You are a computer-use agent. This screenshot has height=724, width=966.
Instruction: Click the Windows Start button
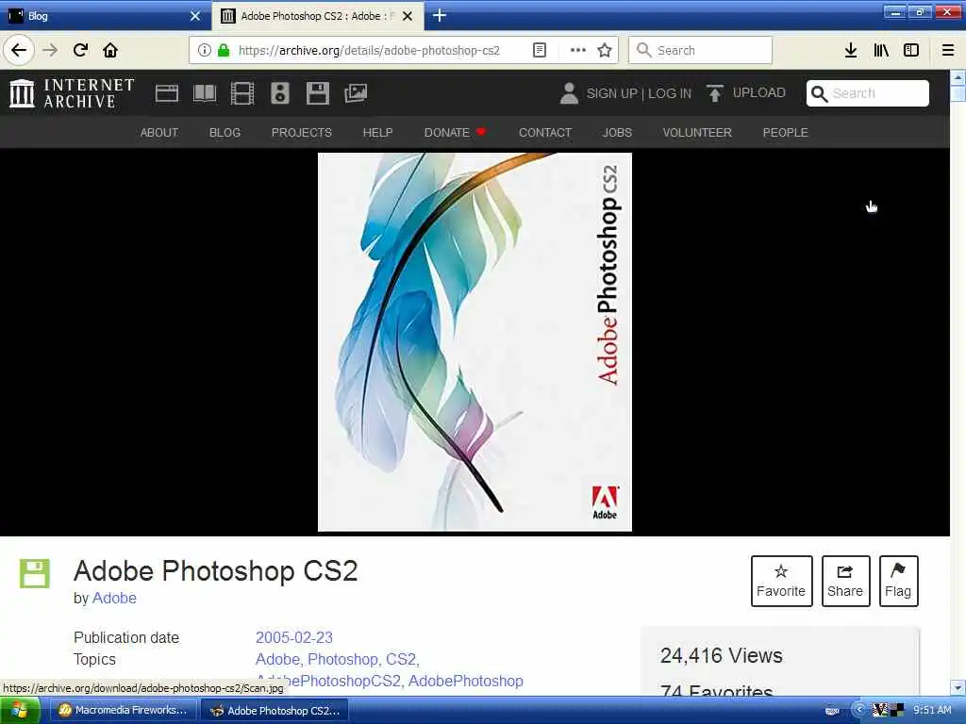click(x=20, y=711)
